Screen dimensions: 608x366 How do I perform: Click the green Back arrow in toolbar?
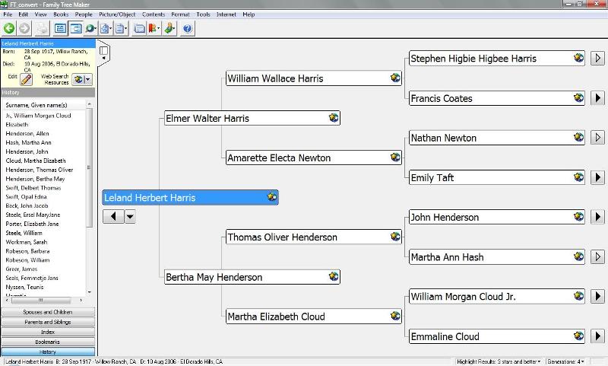(x=9, y=29)
